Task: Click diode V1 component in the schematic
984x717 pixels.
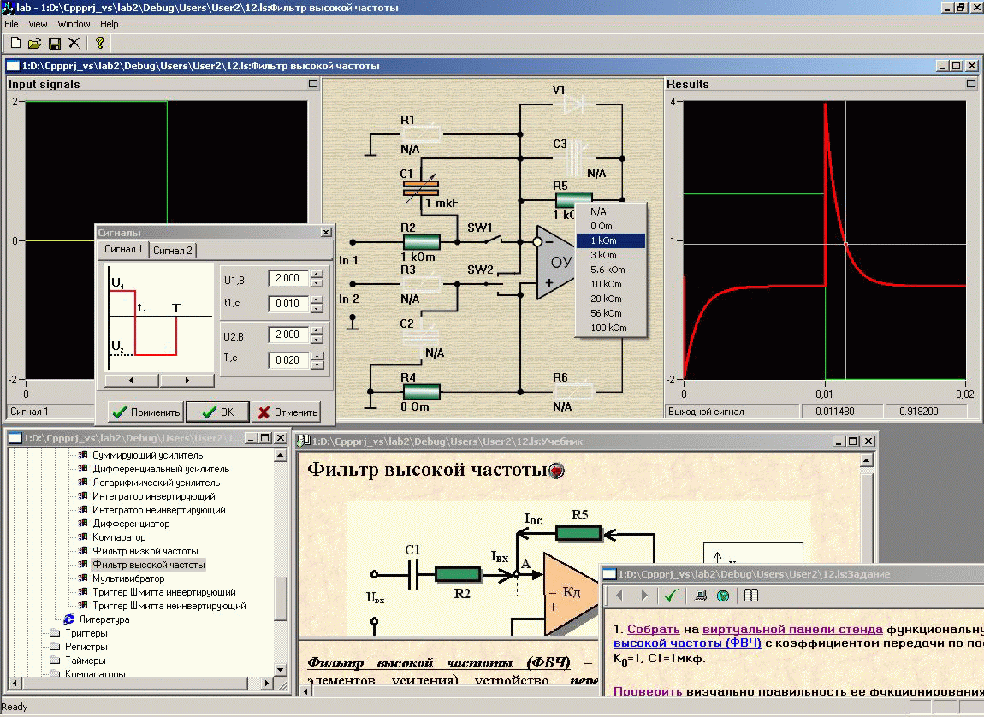Action: pos(574,104)
